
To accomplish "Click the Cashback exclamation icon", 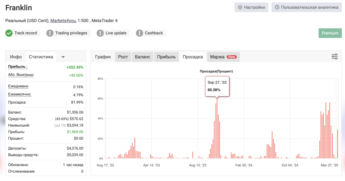I will [x=139, y=33].
